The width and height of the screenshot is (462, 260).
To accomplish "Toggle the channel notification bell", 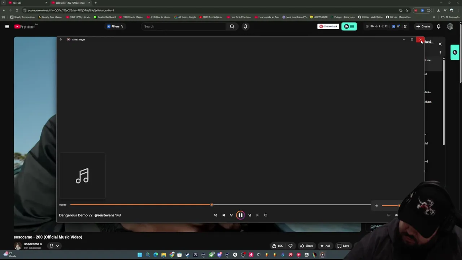I will click(51, 246).
